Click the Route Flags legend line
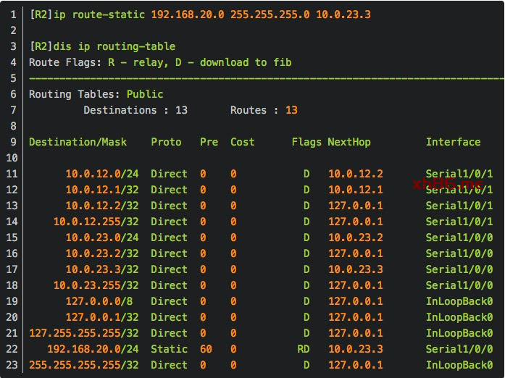 click(x=160, y=62)
